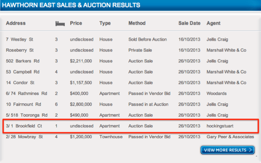Click the Agent column header

click(214, 23)
